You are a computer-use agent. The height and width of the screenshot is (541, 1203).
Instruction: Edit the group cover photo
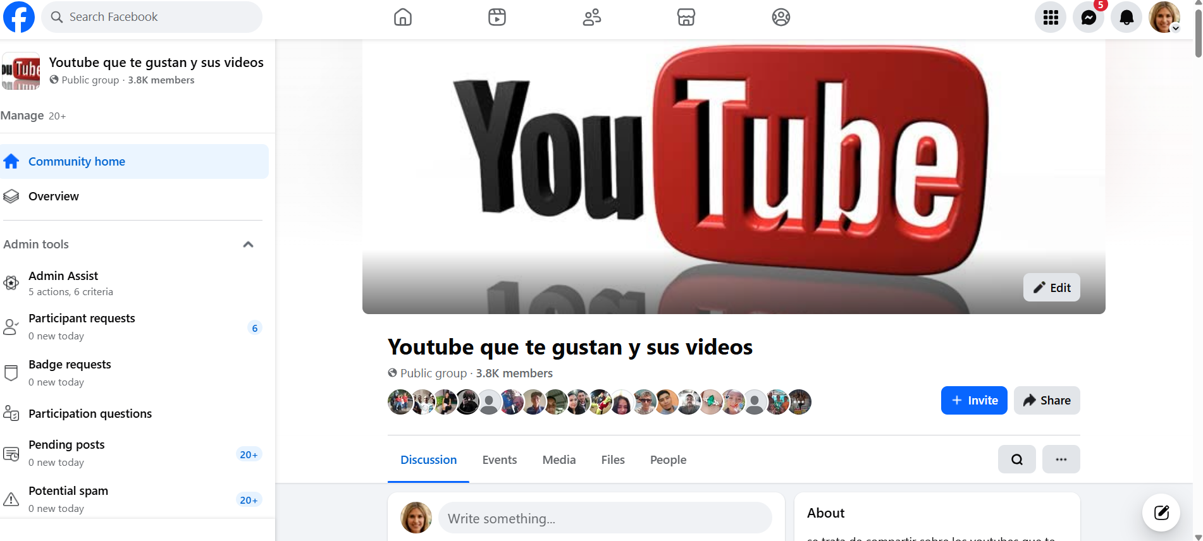point(1051,288)
